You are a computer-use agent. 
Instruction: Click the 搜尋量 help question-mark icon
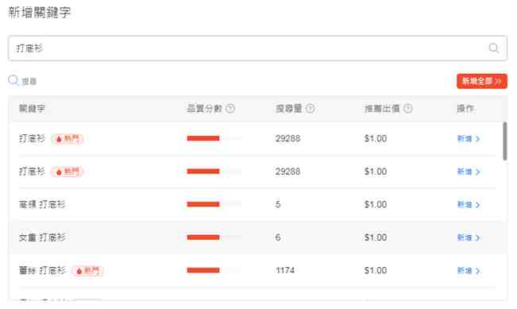click(310, 109)
